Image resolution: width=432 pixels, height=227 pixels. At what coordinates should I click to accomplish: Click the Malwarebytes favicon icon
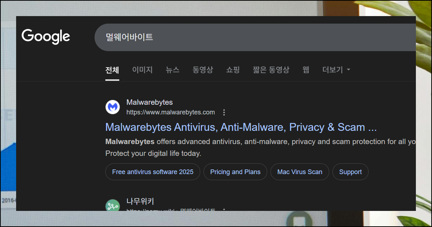(x=112, y=107)
